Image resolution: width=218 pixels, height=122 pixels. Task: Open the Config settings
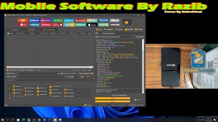pyautogui.click(x=139, y=29)
